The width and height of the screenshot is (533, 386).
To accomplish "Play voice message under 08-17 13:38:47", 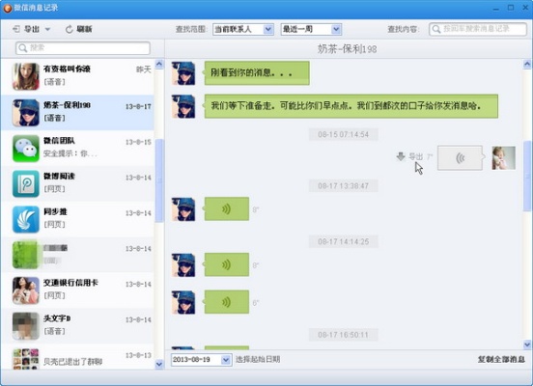I will point(227,209).
